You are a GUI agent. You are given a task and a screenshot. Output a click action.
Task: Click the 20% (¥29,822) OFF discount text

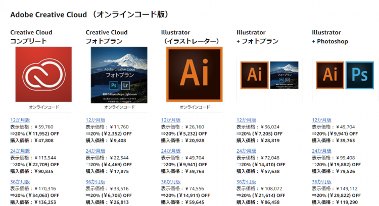[x=337, y=195]
